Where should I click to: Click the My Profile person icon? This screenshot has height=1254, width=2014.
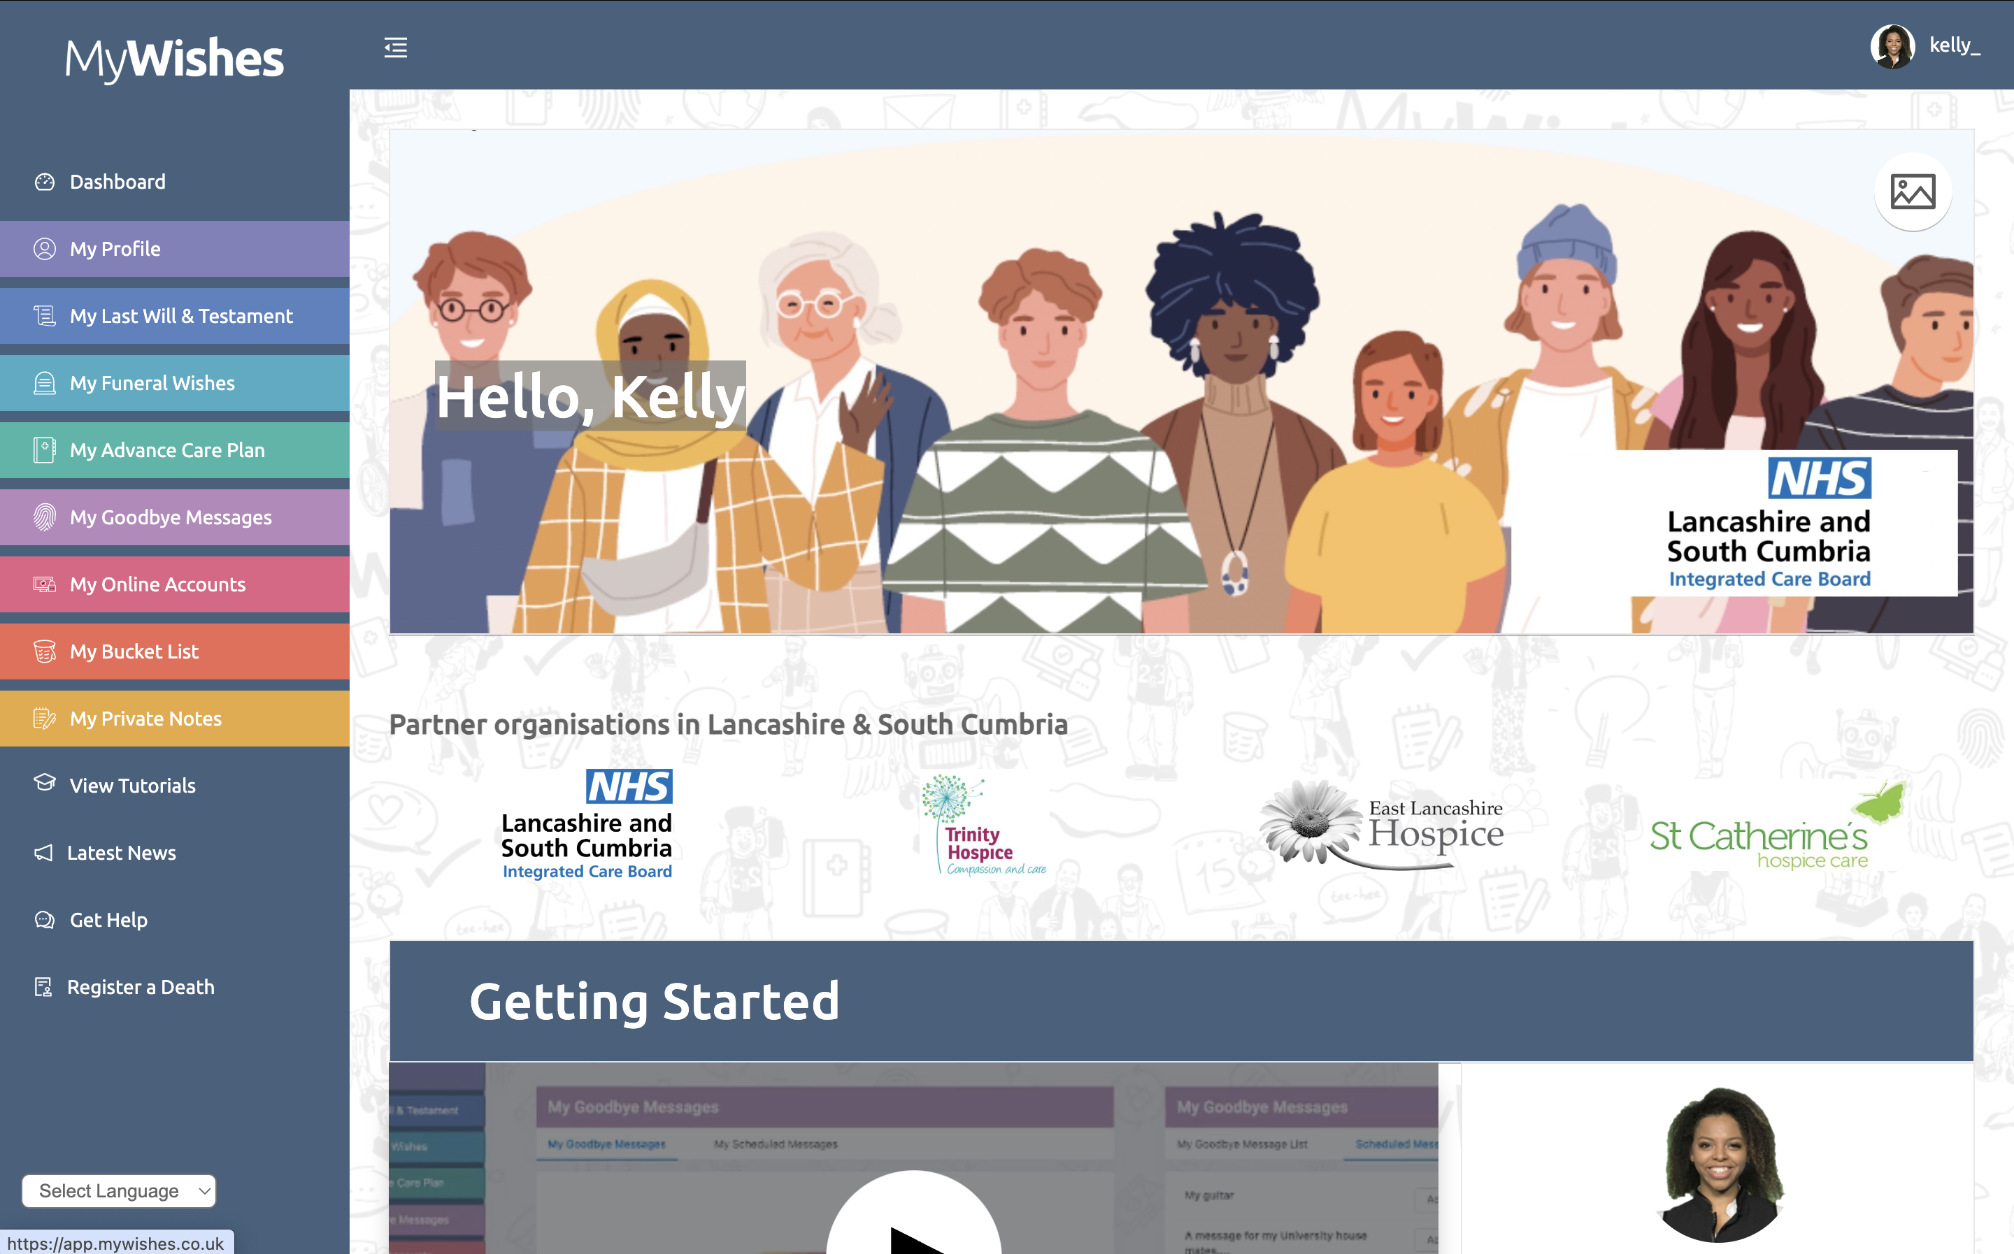45,249
